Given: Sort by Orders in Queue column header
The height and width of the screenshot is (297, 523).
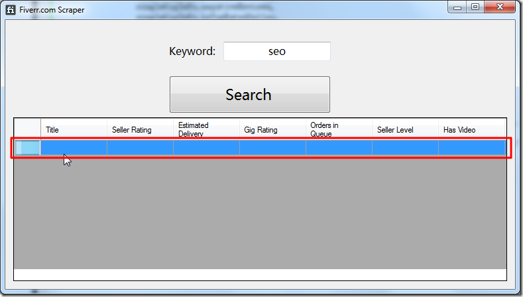Looking at the screenshot, I should click(338, 129).
